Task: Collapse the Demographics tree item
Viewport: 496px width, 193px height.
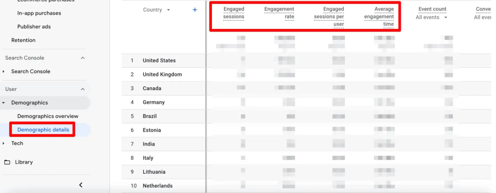Action: [x=4, y=103]
